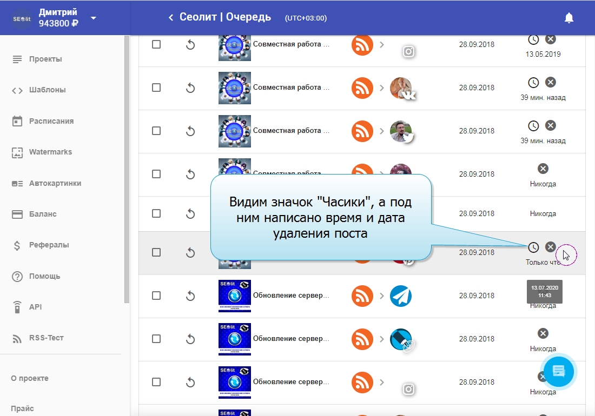Click the RSS source icon in the Telegram row
Image resolution: width=595 pixels, height=416 pixels.
click(x=362, y=296)
